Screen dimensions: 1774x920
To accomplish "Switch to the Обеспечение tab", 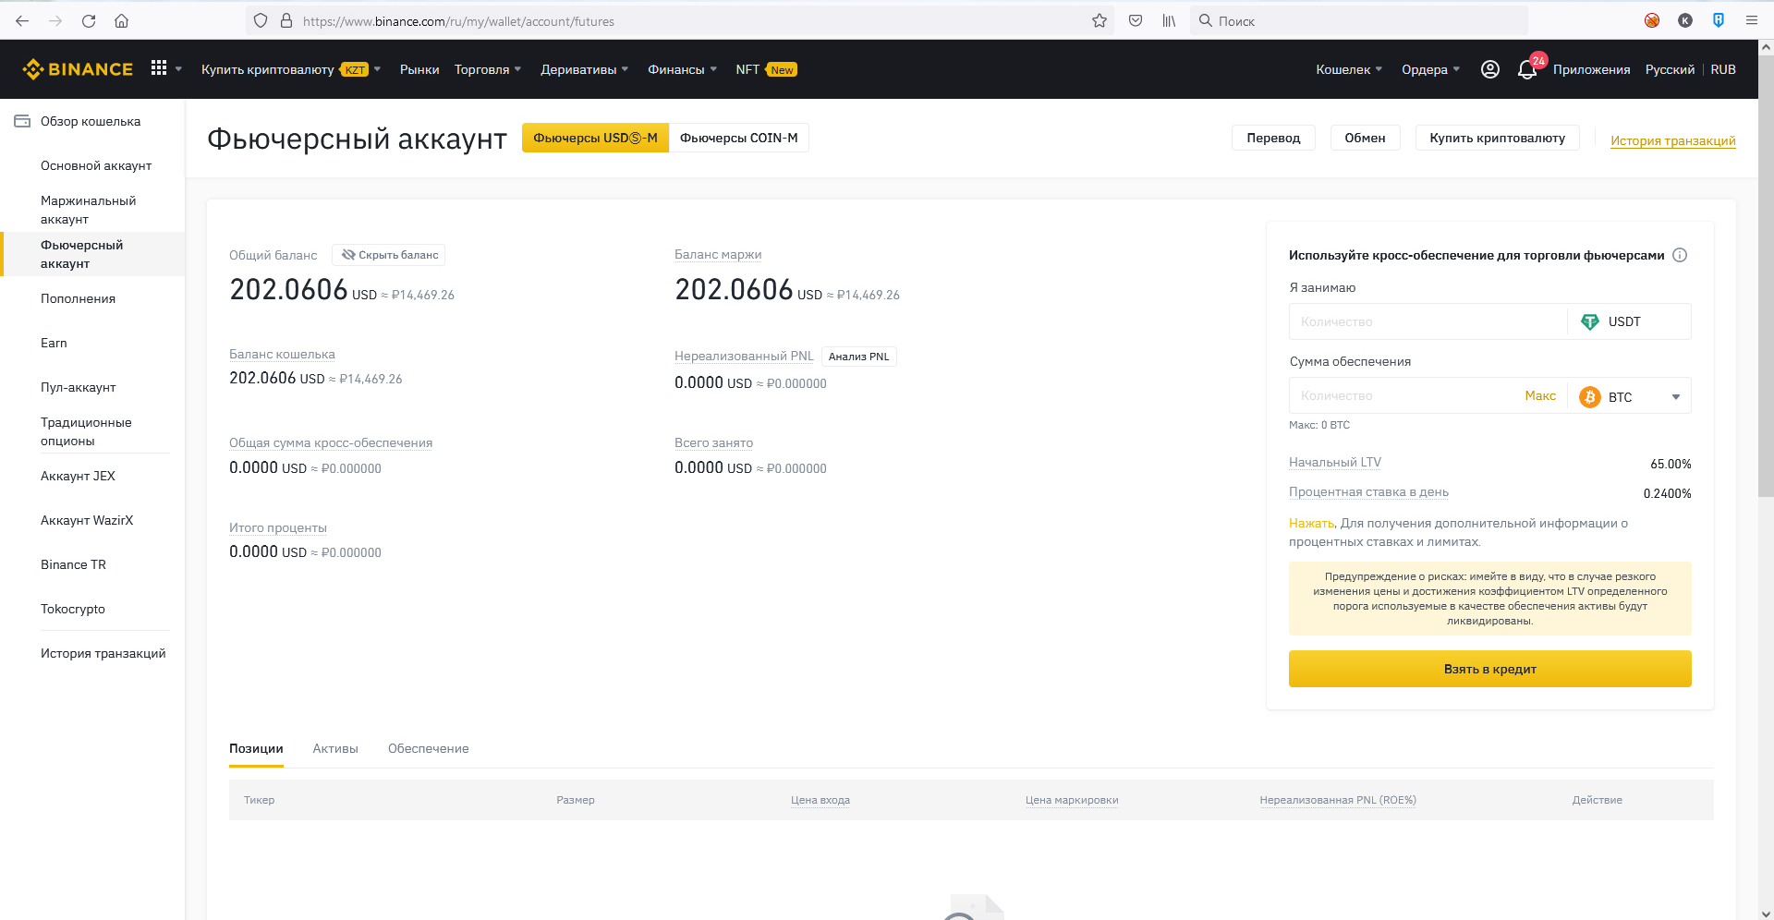I will 428,748.
